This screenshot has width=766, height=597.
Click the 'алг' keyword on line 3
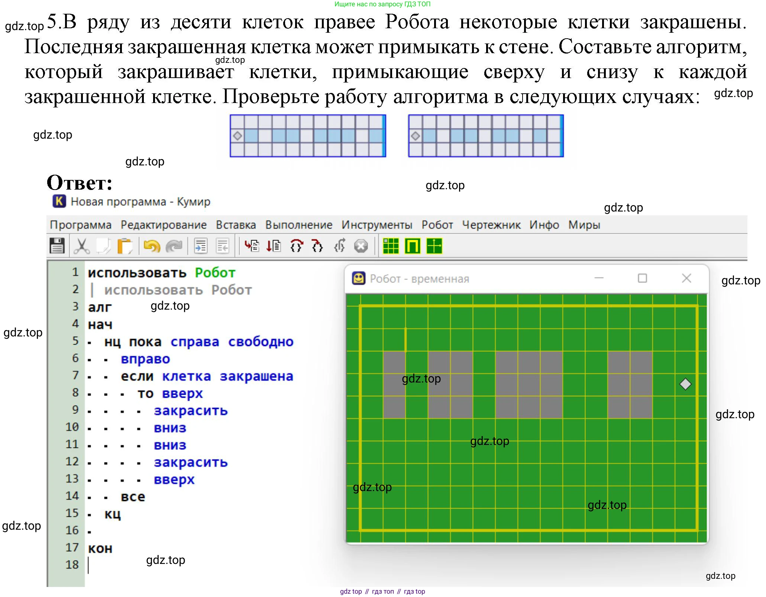pos(100,307)
